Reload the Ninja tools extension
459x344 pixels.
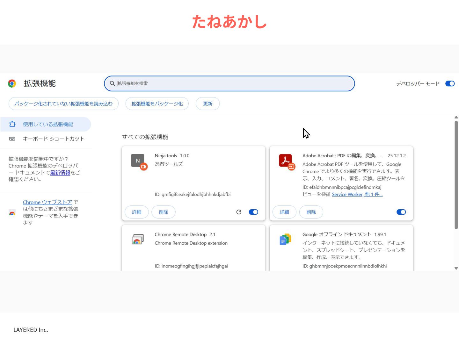click(239, 212)
